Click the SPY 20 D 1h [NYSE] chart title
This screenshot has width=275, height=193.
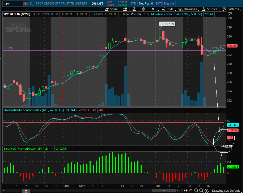click(17, 14)
